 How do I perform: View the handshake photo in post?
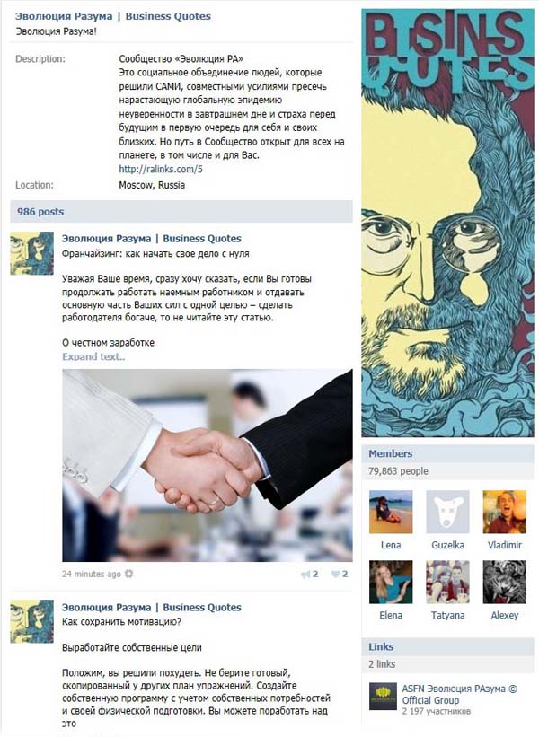click(x=207, y=465)
